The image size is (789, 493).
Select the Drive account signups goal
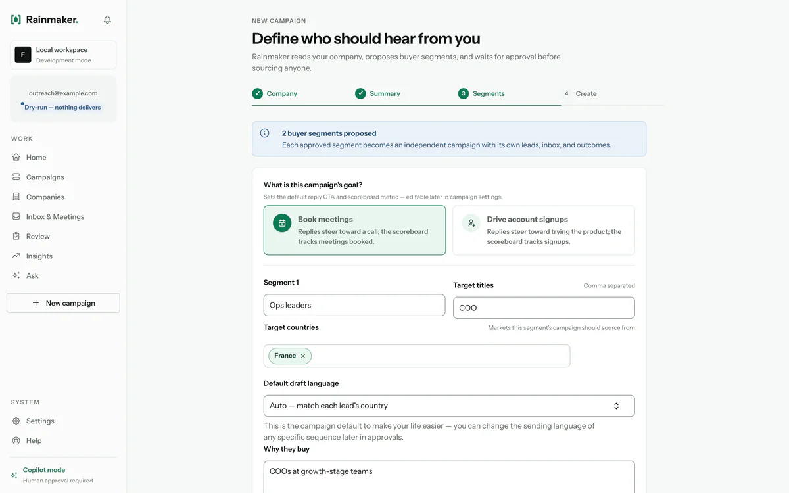point(544,230)
